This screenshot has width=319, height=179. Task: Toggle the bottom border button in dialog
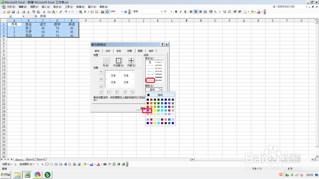[x=101, y=86]
